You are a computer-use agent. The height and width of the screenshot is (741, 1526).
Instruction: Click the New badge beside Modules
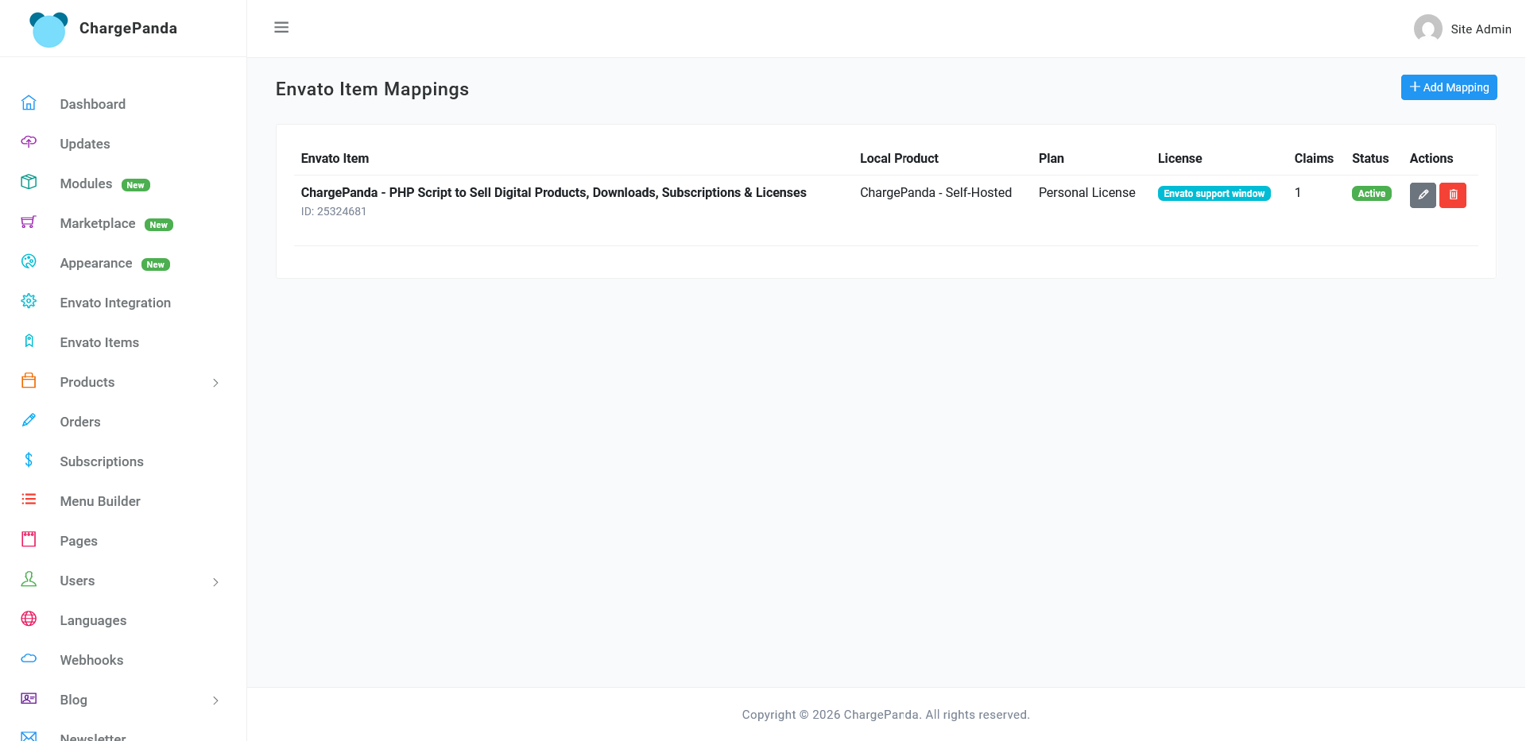[136, 185]
